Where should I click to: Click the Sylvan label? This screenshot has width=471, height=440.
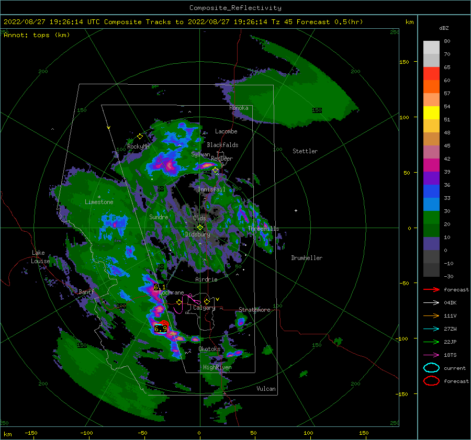click(200, 154)
